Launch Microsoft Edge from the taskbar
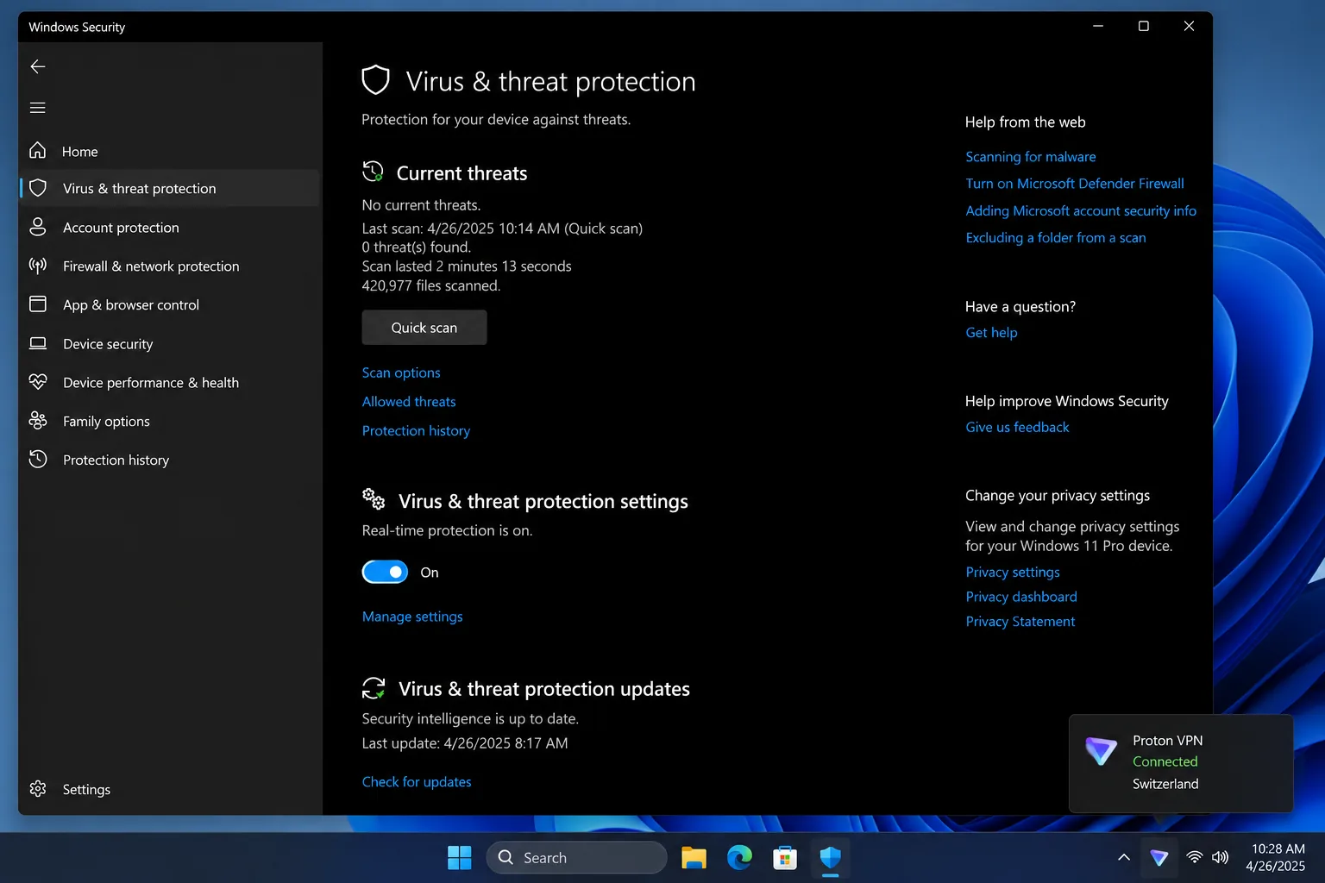The width and height of the screenshot is (1325, 883). point(739,858)
